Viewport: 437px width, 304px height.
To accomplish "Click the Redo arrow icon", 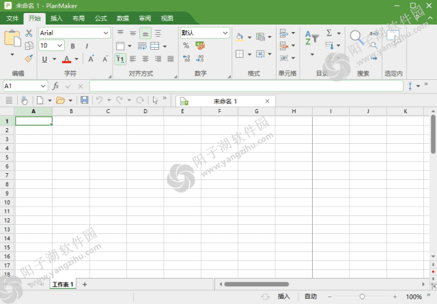I will point(119,100).
